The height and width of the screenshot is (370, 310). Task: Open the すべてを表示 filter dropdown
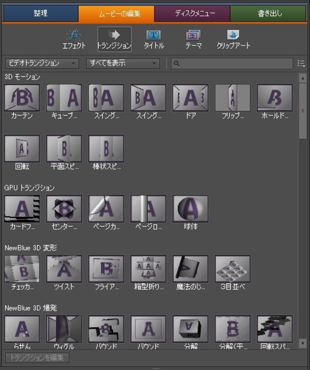122,63
